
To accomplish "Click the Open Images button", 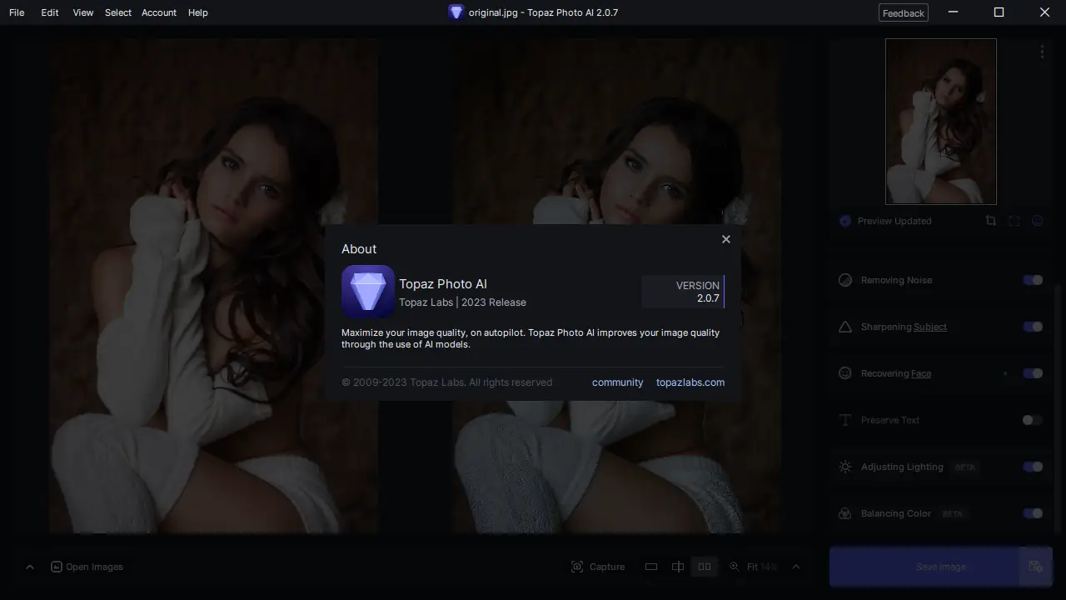I will 87,567.
